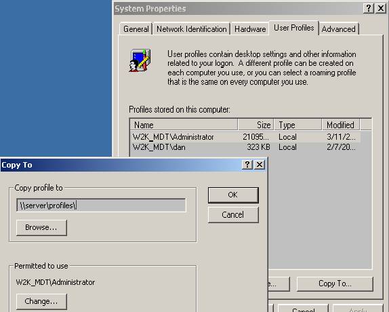Confirm with OK in Copy To dialog
Screen dimensions: 389x312
pos(233,195)
